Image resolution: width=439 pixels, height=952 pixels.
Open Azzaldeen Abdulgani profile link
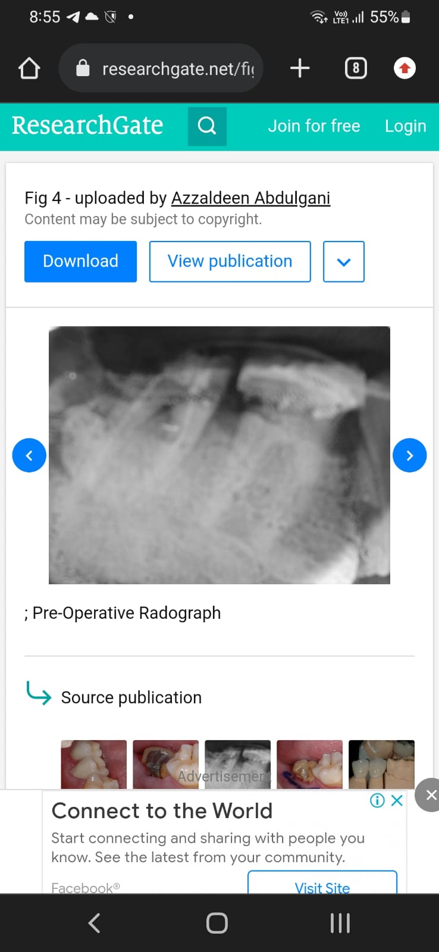(x=250, y=198)
